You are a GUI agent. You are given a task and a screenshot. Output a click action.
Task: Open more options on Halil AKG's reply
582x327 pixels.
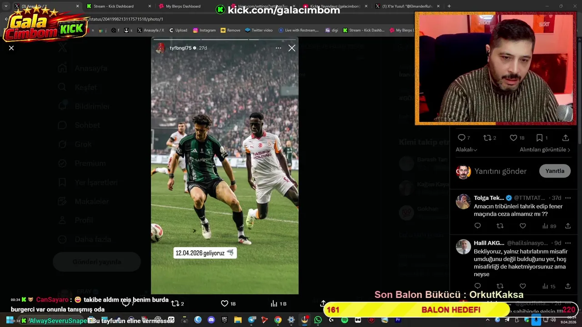point(567,243)
